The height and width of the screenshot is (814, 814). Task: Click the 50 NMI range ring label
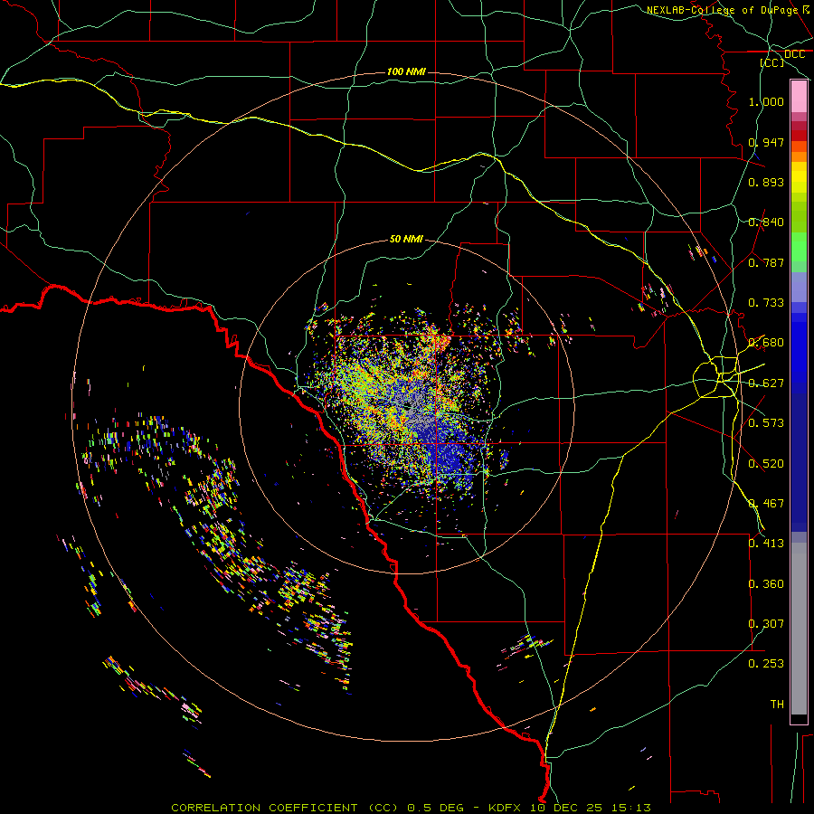click(x=406, y=239)
